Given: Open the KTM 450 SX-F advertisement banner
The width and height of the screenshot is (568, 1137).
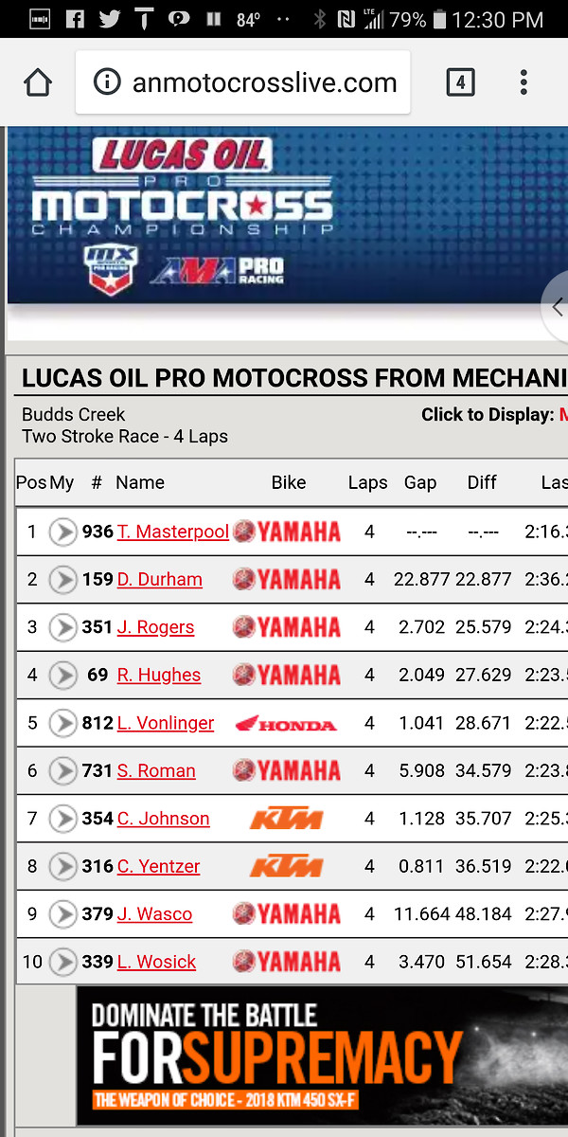Looking at the screenshot, I should pos(323,1055).
